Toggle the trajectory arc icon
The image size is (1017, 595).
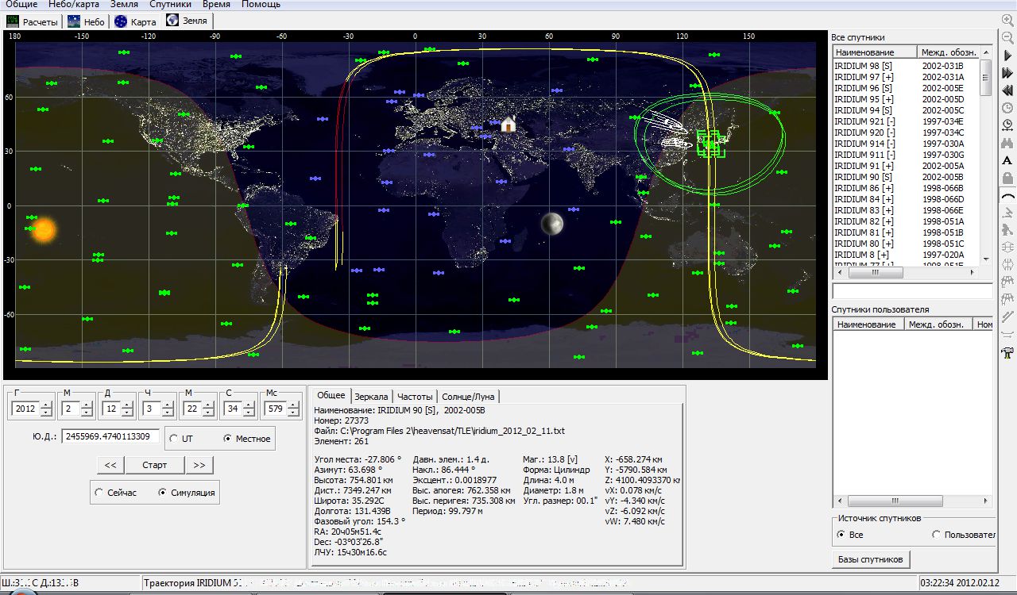point(1007,195)
